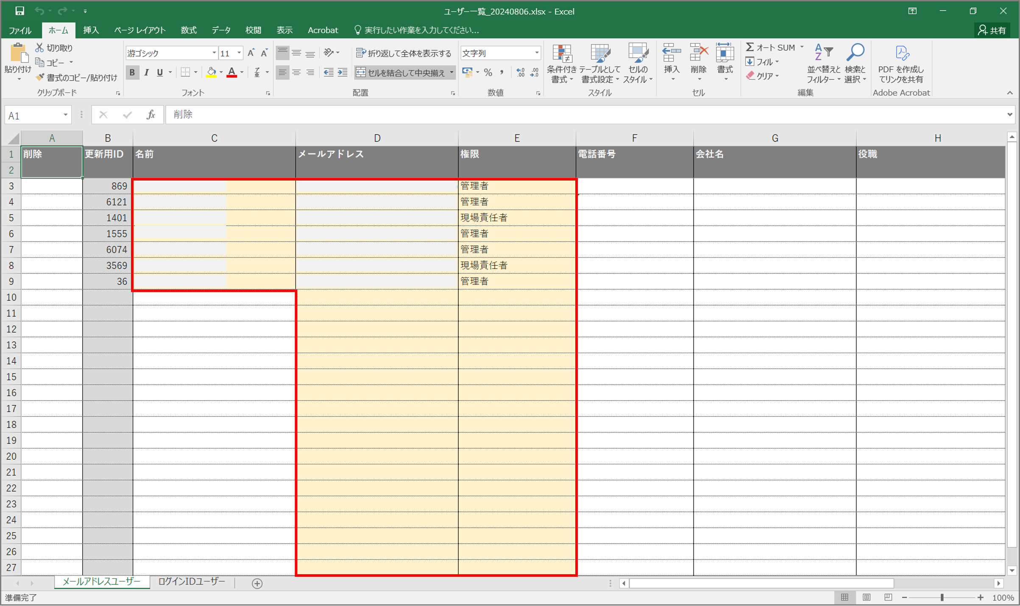Open the 挿入 ribbon tab
This screenshot has height=606, width=1020.
click(x=91, y=30)
